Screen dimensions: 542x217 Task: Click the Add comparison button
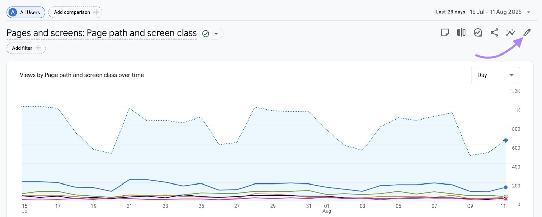point(72,12)
